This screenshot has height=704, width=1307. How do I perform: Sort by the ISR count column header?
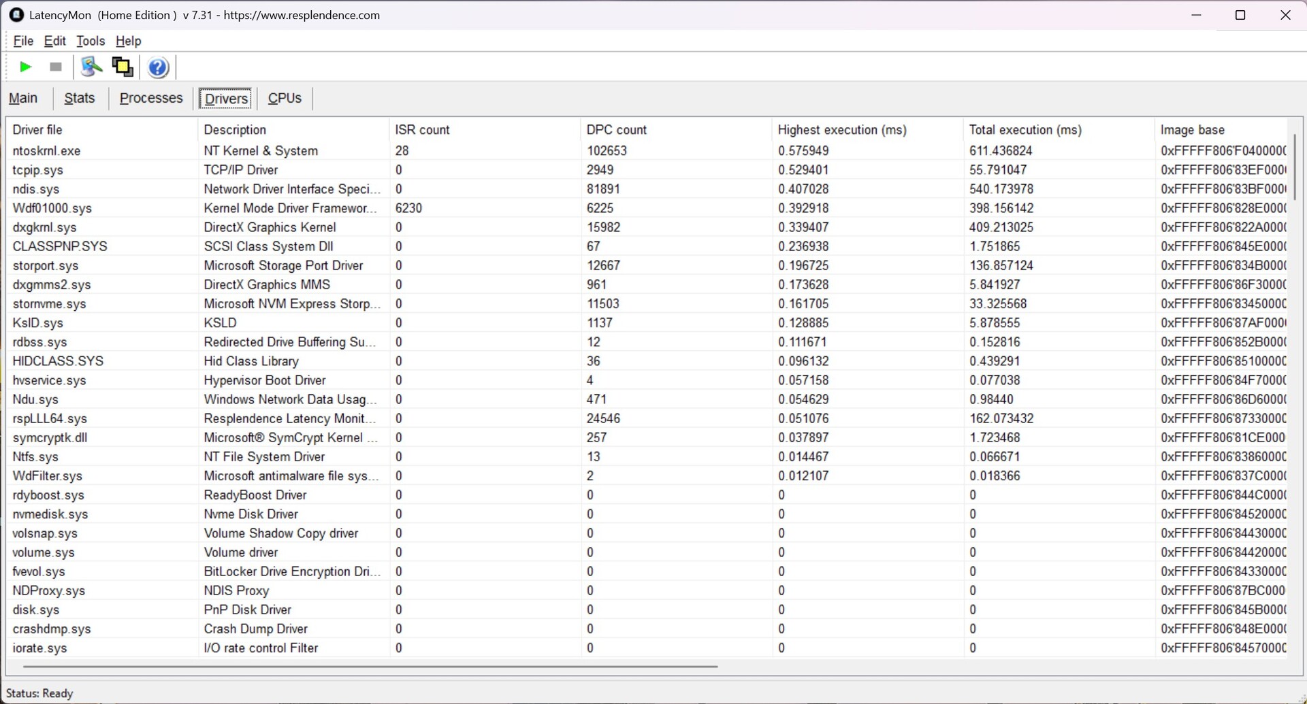(x=422, y=129)
